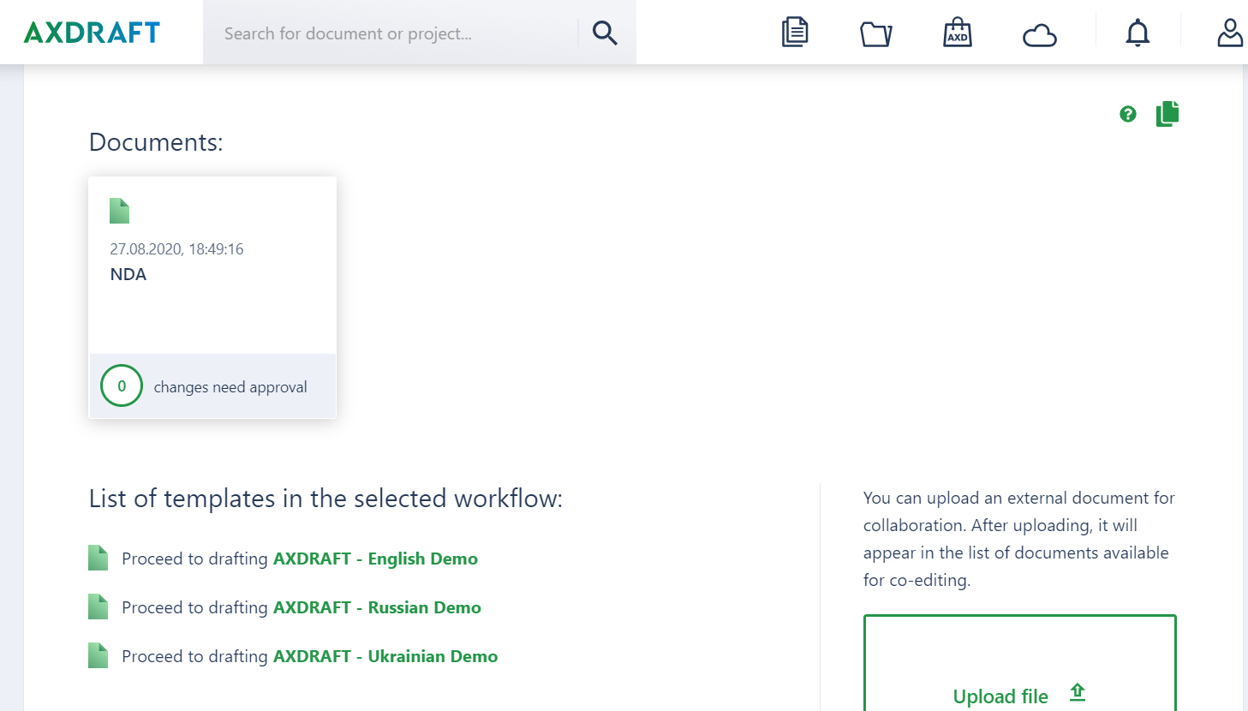Image resolution: width=1248 pixels, height=711 pixels.
Task: Click 'changes need approval' text
Action: (x=230, y=387)
